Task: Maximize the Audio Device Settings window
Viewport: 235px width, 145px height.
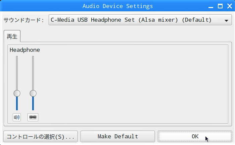Action: pyautogui.click(x=220, y=6)
